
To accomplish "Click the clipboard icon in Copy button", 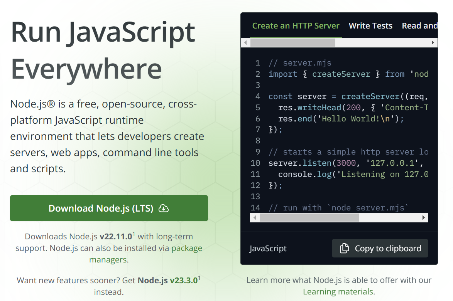I will (344, 248).
